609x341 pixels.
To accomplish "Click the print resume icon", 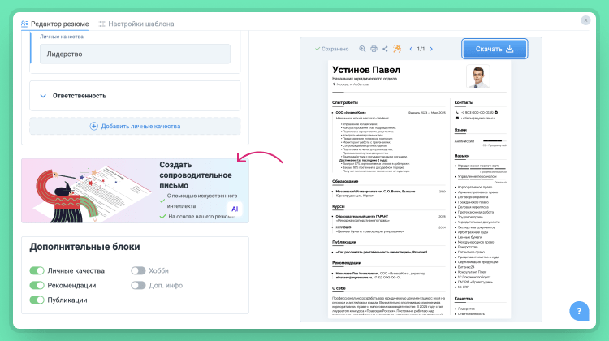I will [x=374, y=50].
